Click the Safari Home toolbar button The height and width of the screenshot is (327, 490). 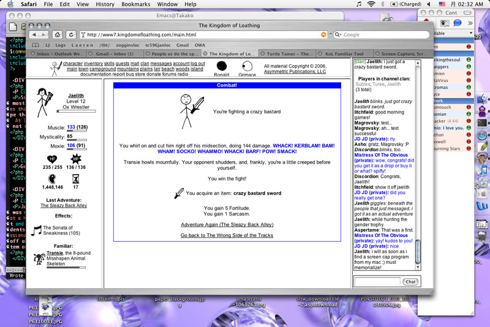click(x=57, y=35)
